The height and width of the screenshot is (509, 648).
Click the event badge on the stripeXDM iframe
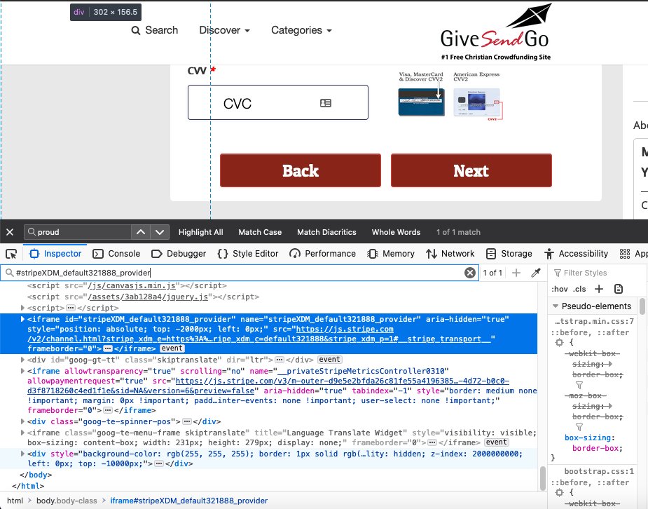pyautogui.click(x=172, y=348)
